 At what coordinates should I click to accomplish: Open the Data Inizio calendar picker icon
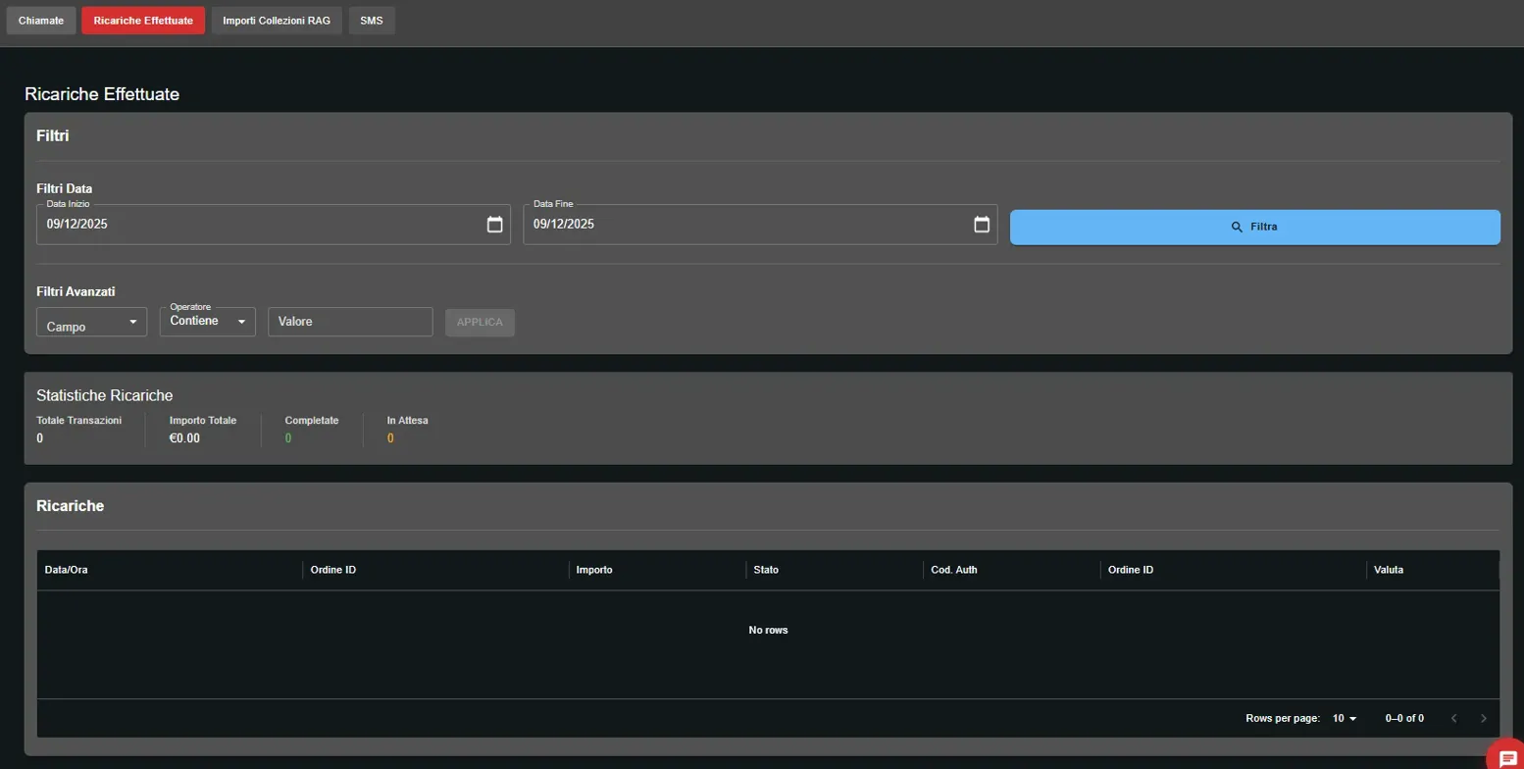494,225
